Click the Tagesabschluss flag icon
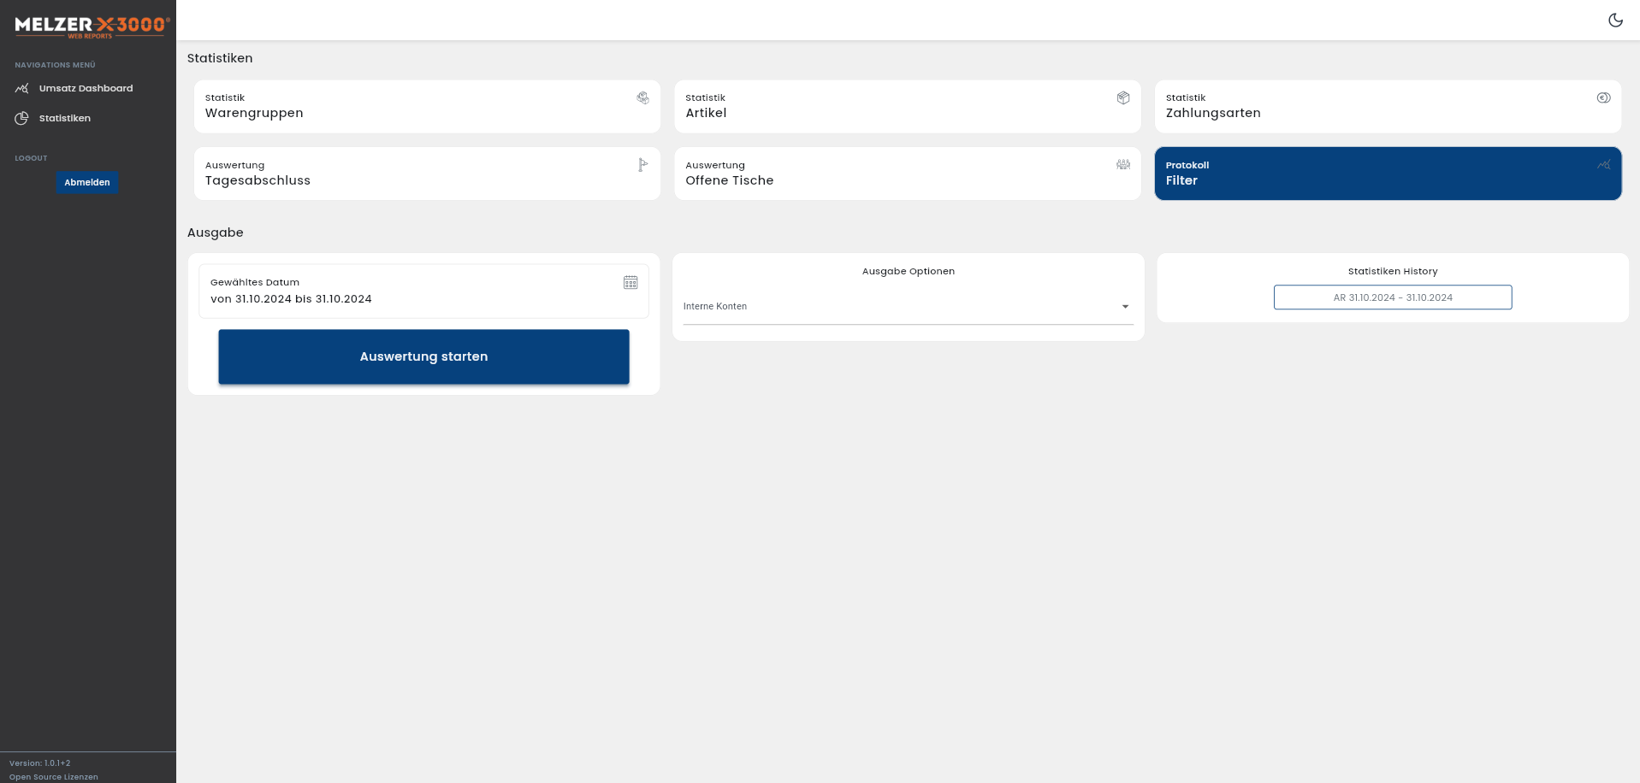The image size is (1640, 783). click(642, 165)
